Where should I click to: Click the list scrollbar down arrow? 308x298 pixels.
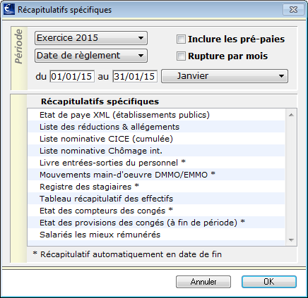point(291,240)
